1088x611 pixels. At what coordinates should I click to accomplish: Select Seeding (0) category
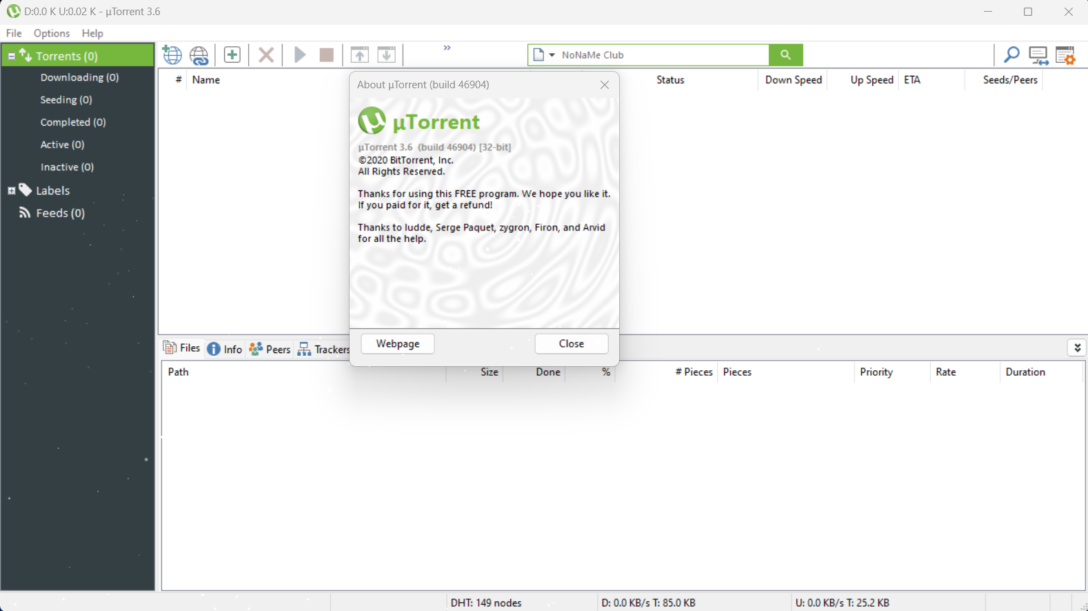(x=66, y=100)
